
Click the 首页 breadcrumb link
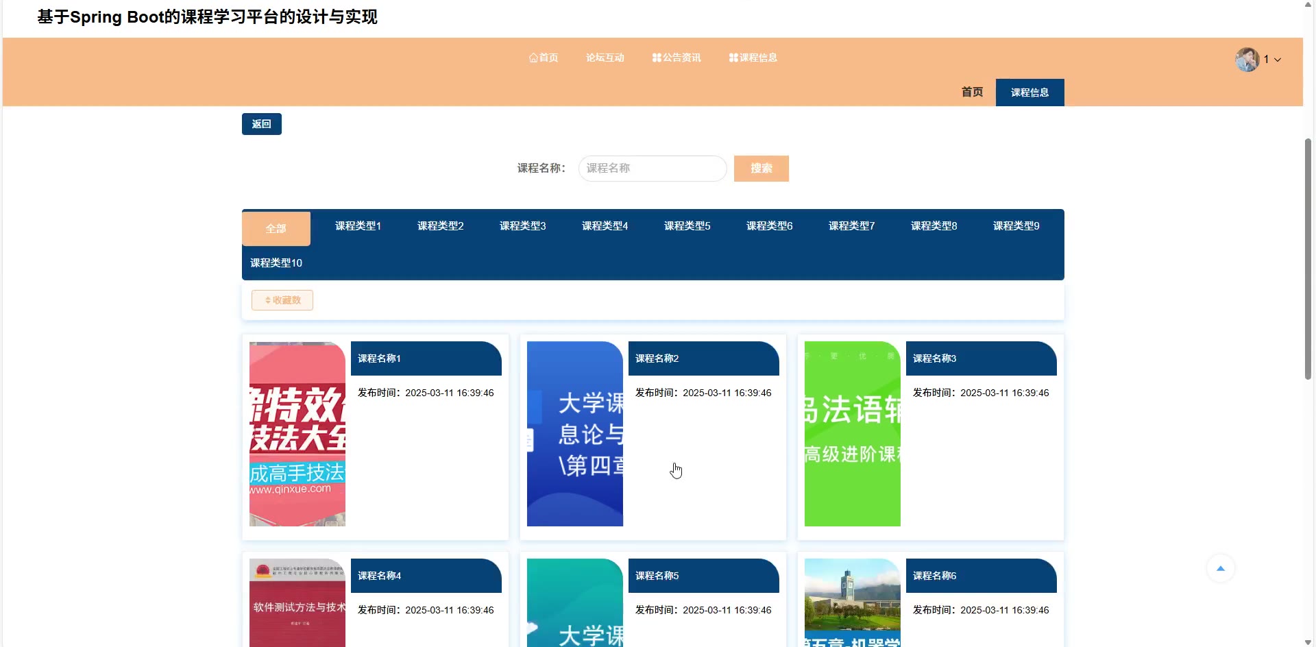(x=972, y=93)
